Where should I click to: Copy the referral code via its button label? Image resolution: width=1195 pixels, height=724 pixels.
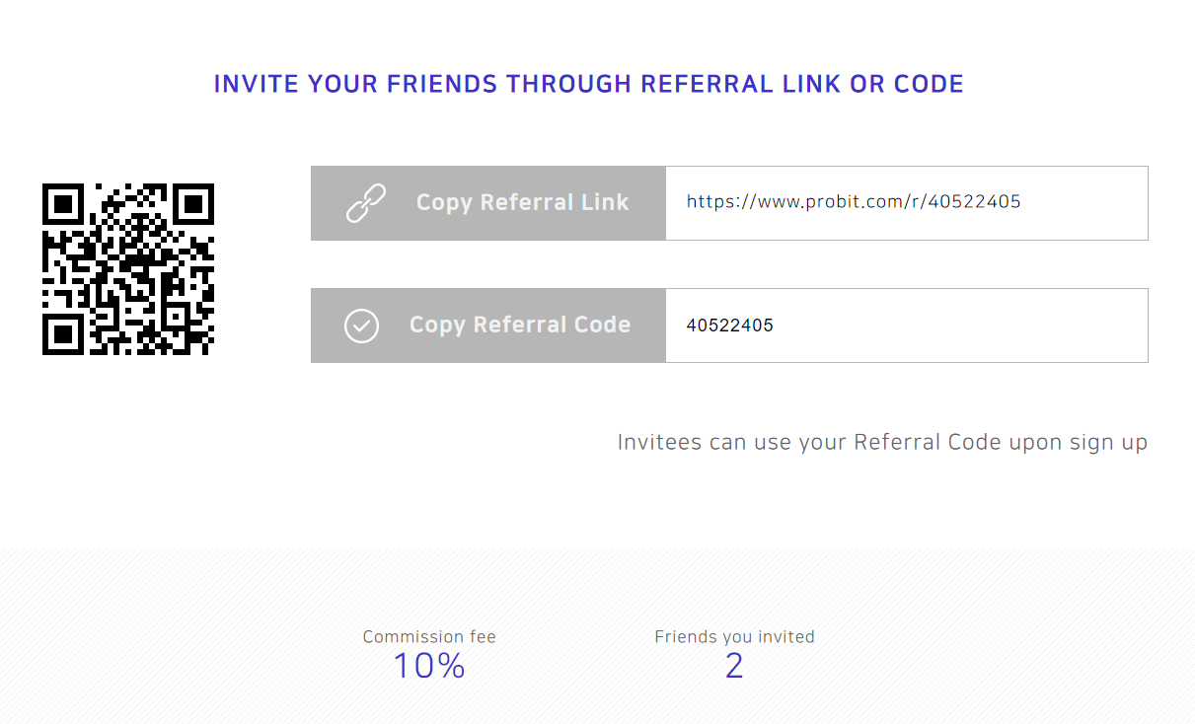coord(520,325)
